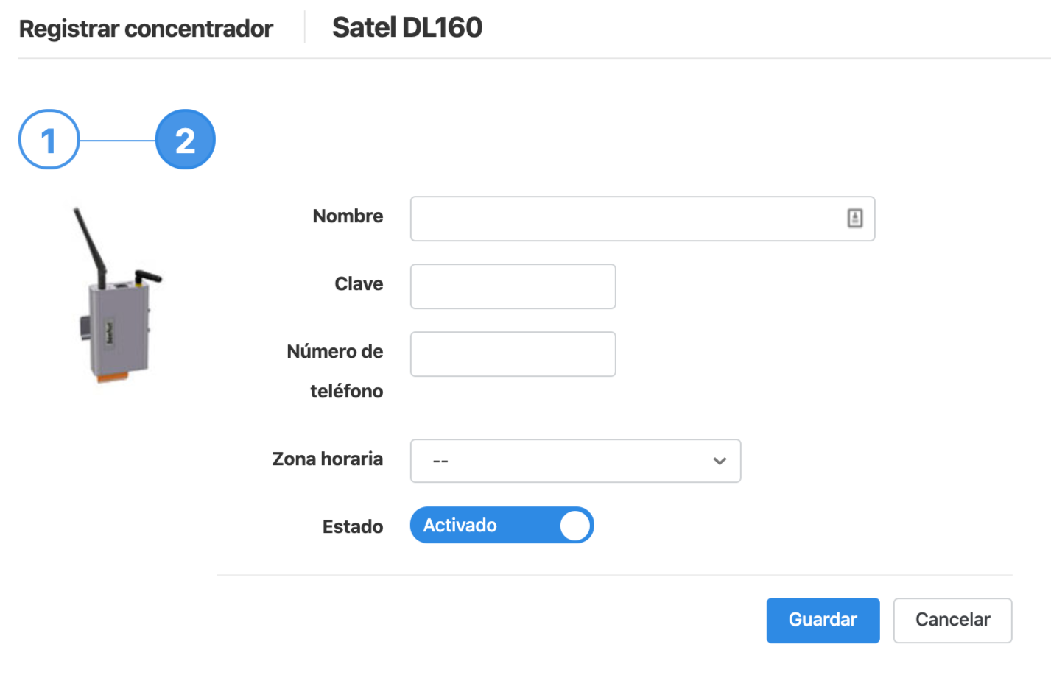1051x675 pixels.
Task: Open the Zona horaria dropdown
Action: pos(575,461)
